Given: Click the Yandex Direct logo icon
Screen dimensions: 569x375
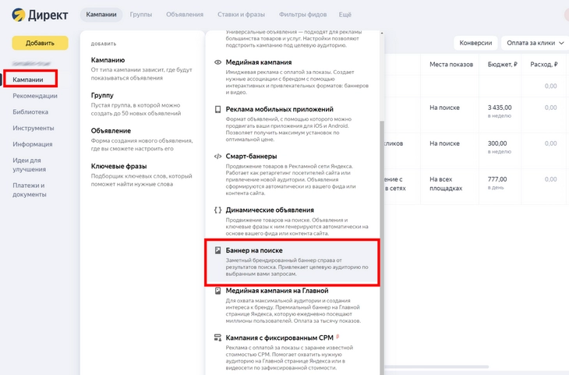Looking at the screenshot, I should coord(19,15).
